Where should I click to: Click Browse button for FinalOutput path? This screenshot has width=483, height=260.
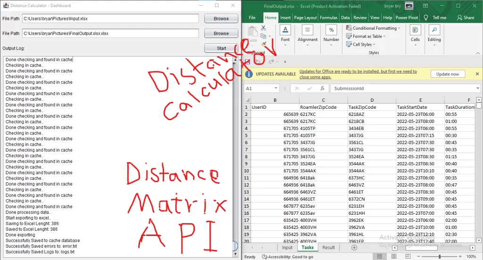tap(221, 33)
